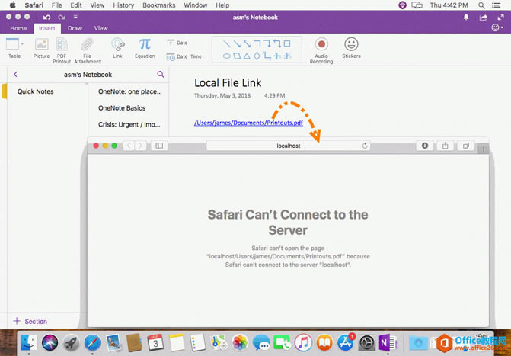Insert the Date stamp
This screenshot has width=511, height=356.
177,43
